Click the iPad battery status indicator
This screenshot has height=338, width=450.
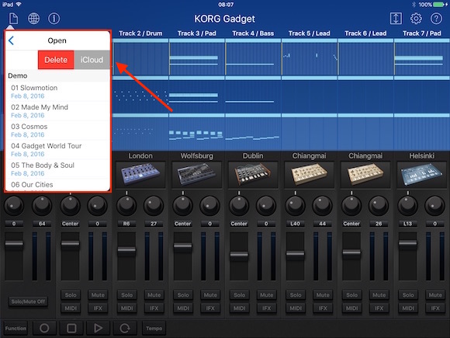tap(439, 5)
